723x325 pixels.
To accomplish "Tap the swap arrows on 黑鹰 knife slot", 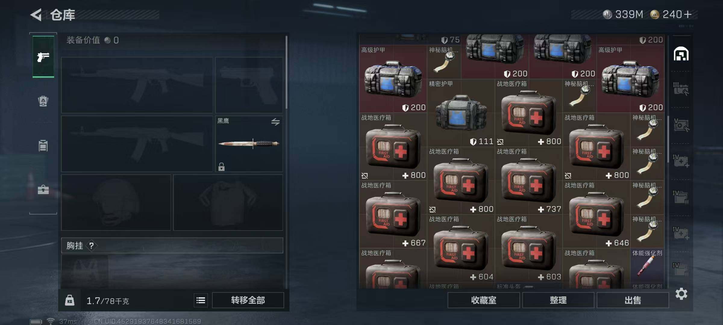I will (x=275, y=122).
